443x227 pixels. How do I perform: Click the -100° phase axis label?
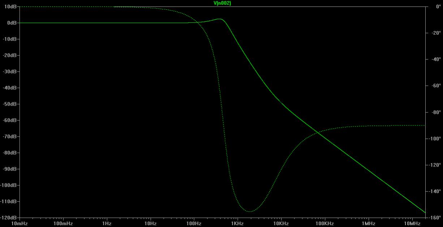[x=435, y=138]
